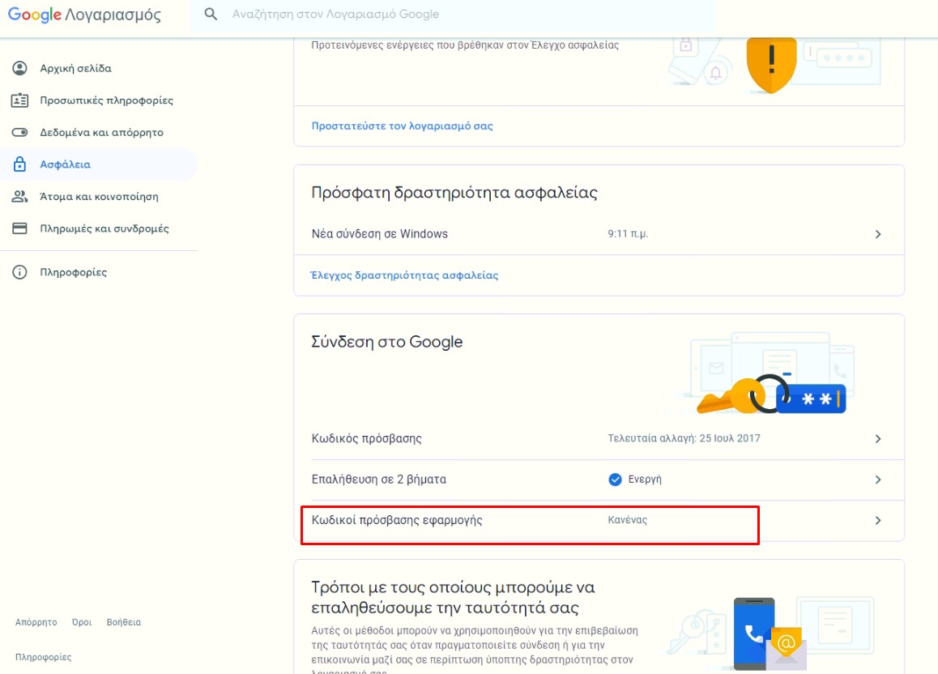
Task: Open Πληρωμές και συνδρομές section
Action: click(x=99, y=228)
